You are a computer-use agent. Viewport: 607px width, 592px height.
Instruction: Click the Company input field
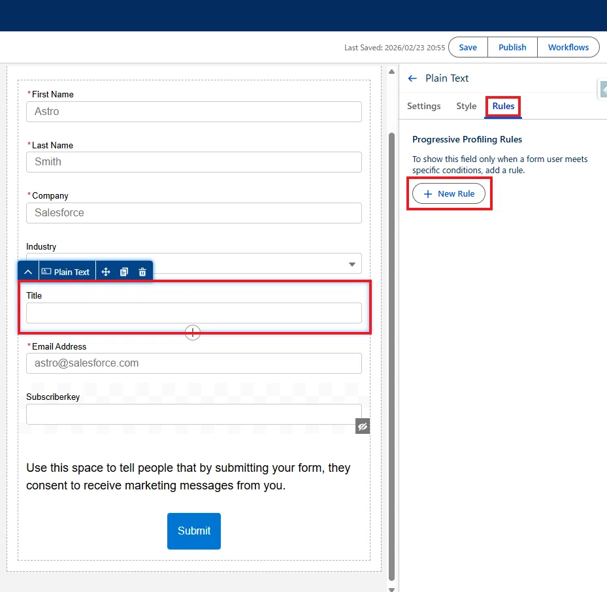[194, 213]
